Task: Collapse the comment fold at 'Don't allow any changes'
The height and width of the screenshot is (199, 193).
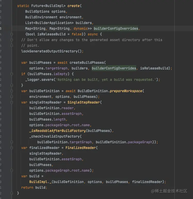Action: tap(12, 40)
